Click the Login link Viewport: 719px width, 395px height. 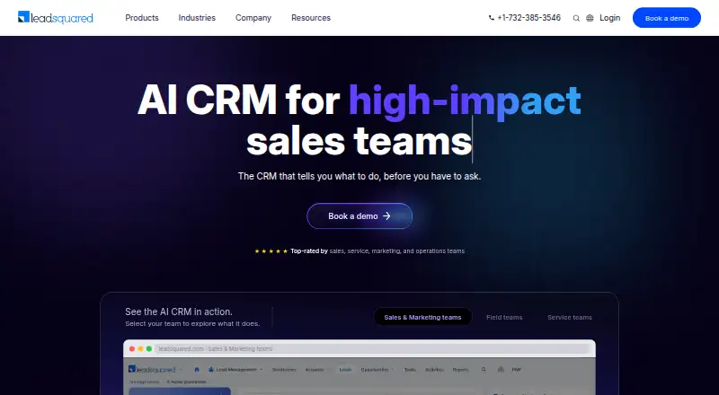(610, 18)
